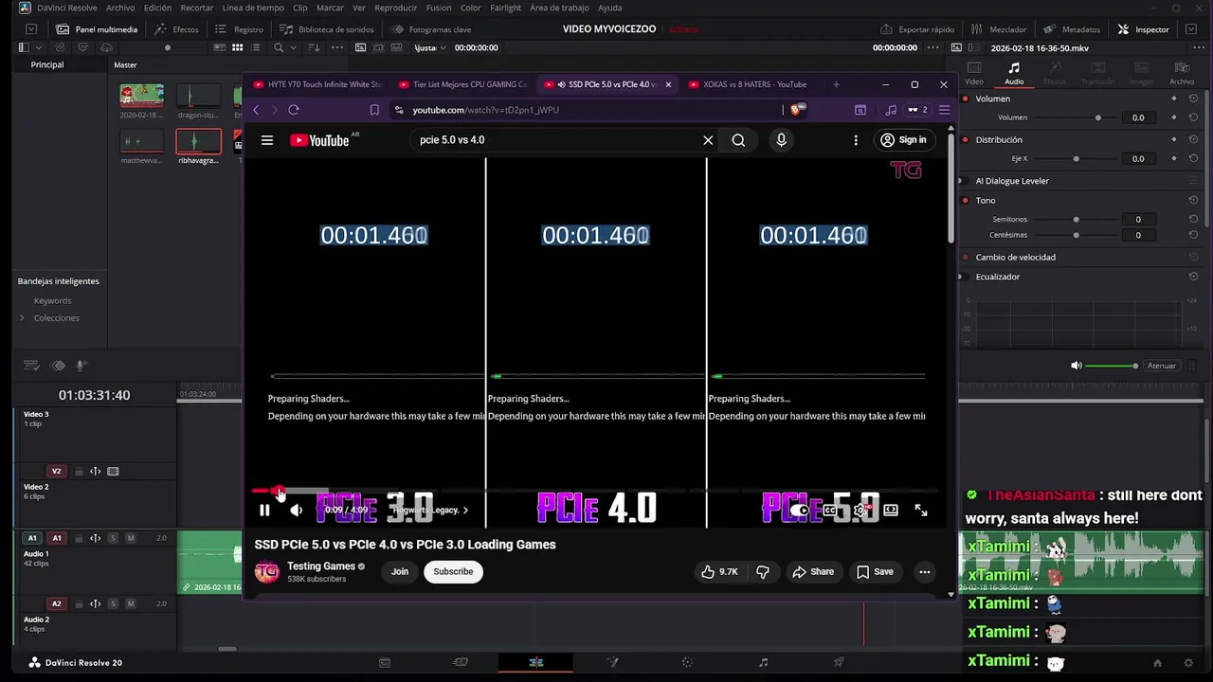Click the Centésimas value field

click(1138, 235)
